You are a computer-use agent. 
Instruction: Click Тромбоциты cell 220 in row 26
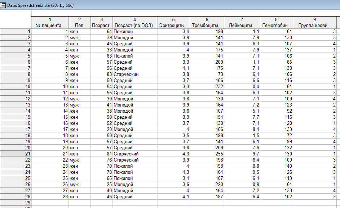click(207, 184)
